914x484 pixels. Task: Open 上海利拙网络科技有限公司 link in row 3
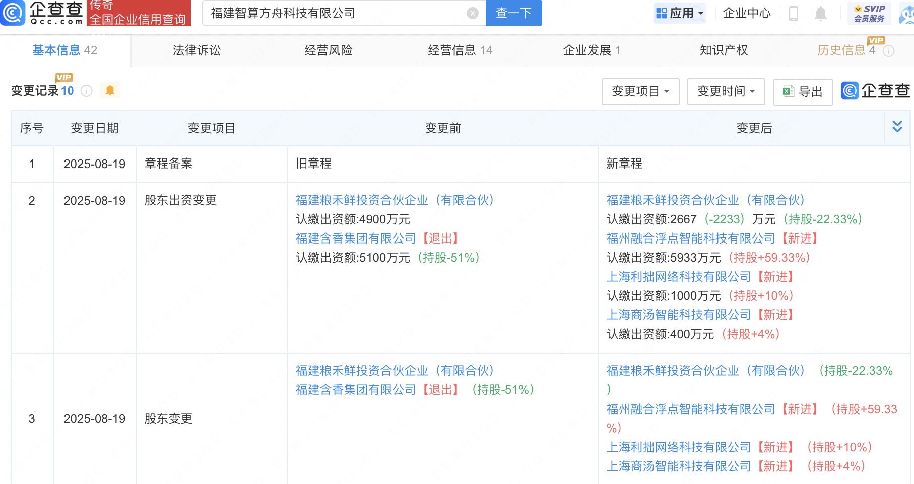679,447
